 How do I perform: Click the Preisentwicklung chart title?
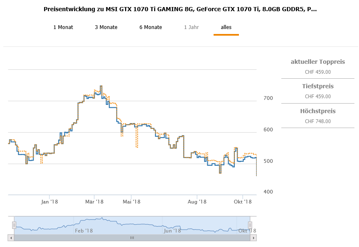pos(180,9)
